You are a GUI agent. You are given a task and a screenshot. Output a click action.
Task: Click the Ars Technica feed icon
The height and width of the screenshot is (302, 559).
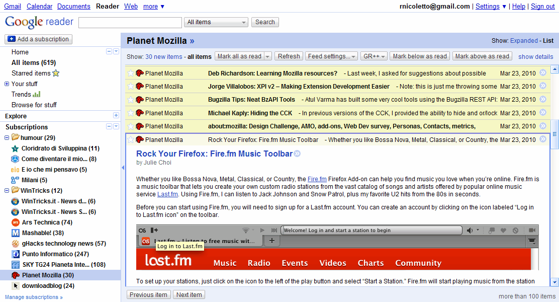tap(15, 222)
